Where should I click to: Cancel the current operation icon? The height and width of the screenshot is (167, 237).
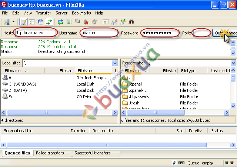77,22
